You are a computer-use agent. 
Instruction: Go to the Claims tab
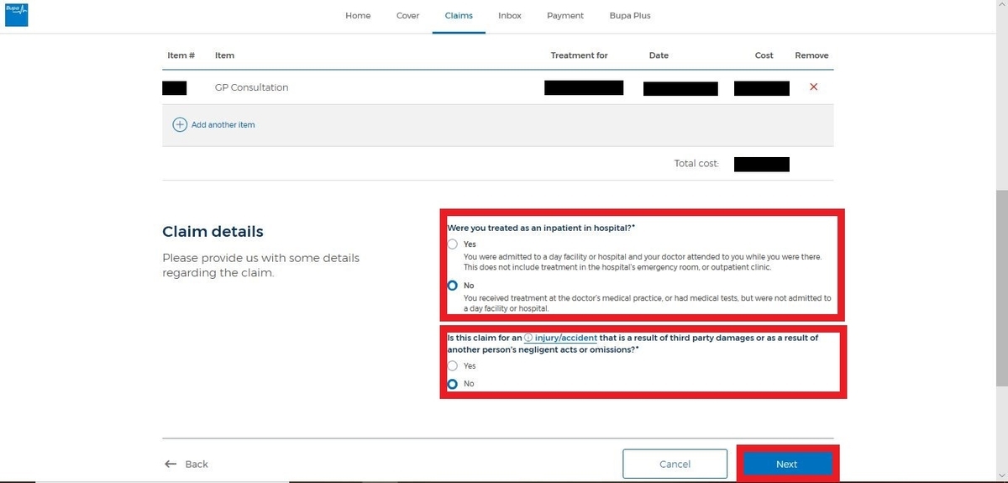pyautogui.click(x=459, y=15)
